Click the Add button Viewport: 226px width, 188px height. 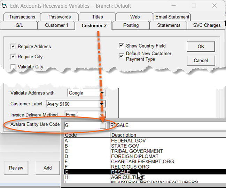(x=48, y=168)
